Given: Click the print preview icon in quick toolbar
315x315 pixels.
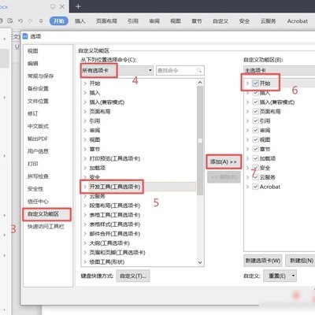Looking at the screenshot, I should (x=10, y=20).
